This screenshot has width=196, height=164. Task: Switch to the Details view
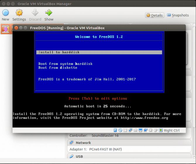click(154, 15)
